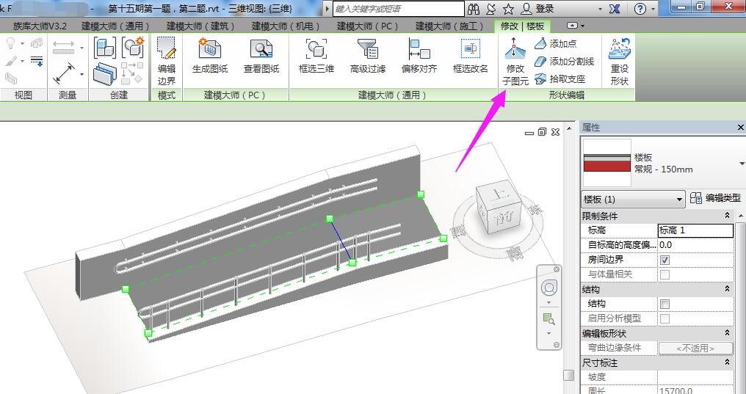The image size is (746, 394).
Task: Click the 标高 value input field
Action: coord(695,230)
